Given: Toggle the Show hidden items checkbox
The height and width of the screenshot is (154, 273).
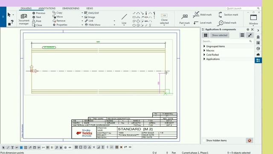Looking at the screenshot, I should tap(204, 140).
